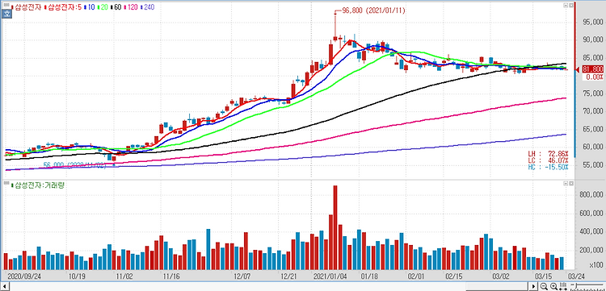Click the horizontal scrollbar left arrow
Image resolution: width=606 pixels, height=291 pixels.
coord(5,286)
